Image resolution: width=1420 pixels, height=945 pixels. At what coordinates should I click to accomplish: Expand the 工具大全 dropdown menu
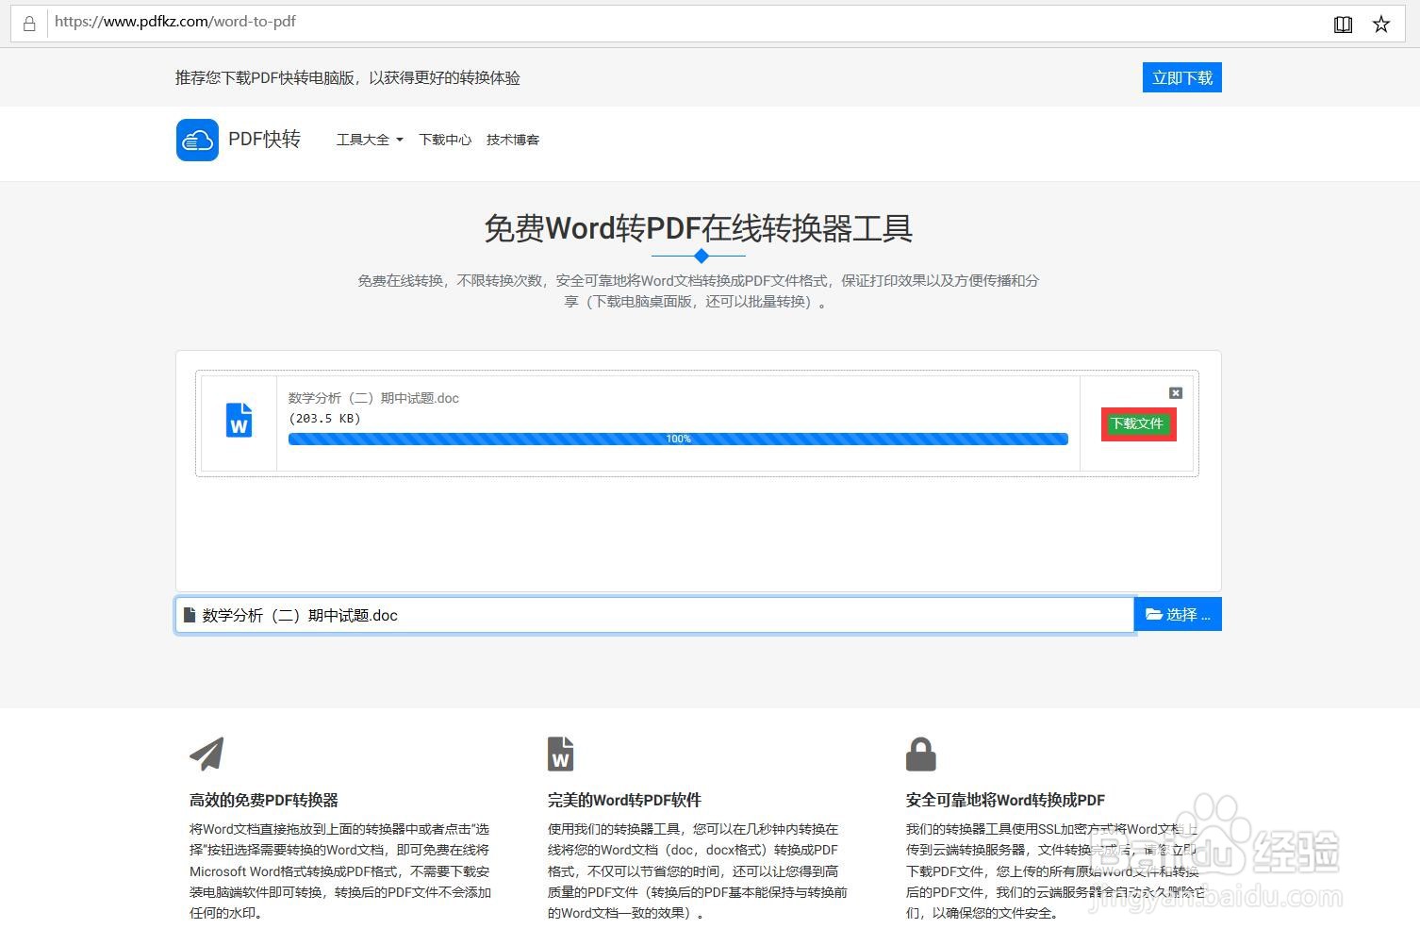pos(370,140)
